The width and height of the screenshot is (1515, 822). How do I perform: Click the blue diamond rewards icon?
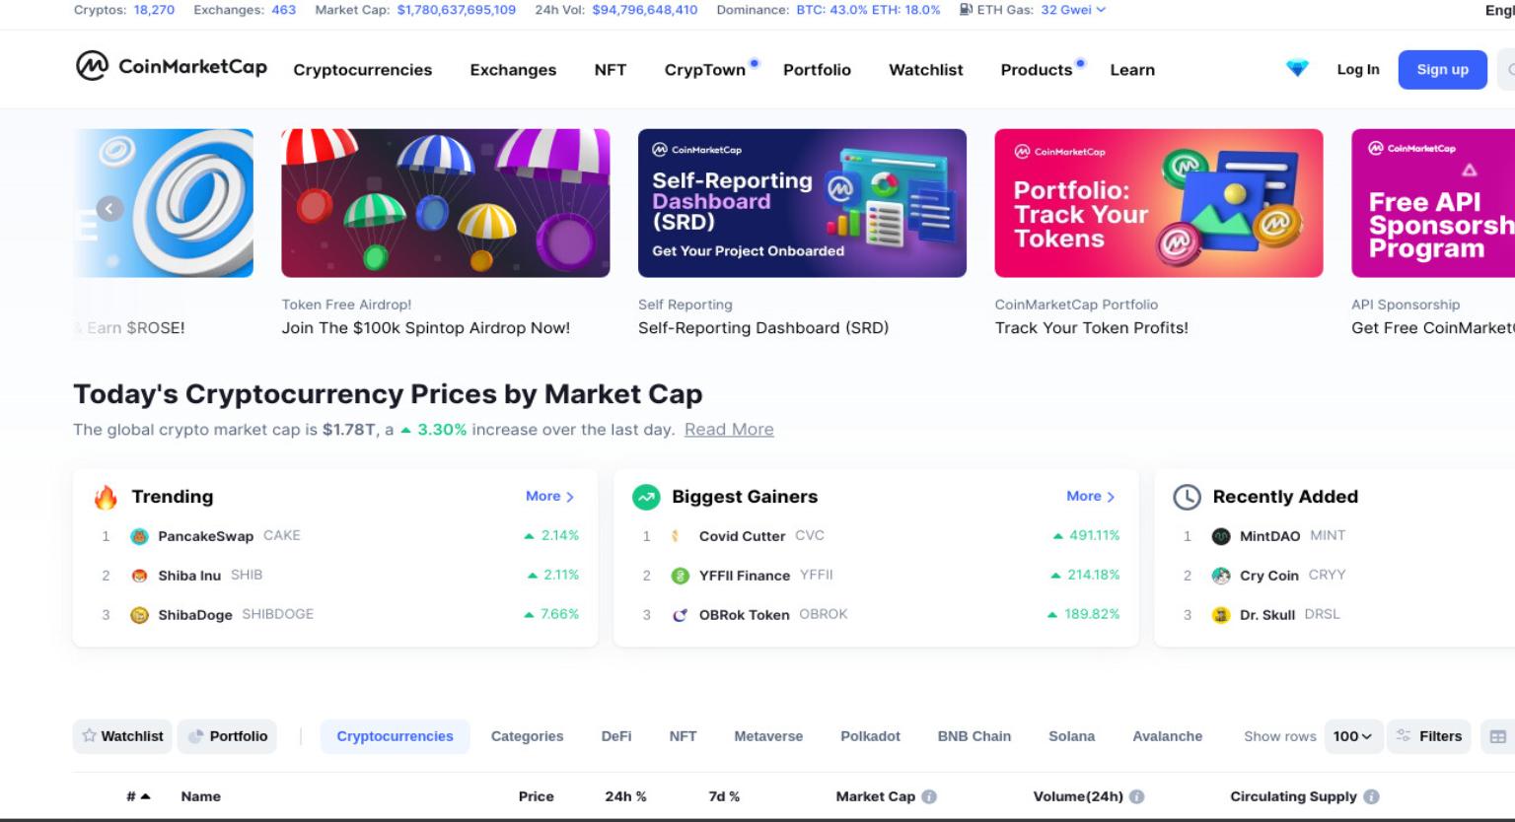coord(1297,69)
